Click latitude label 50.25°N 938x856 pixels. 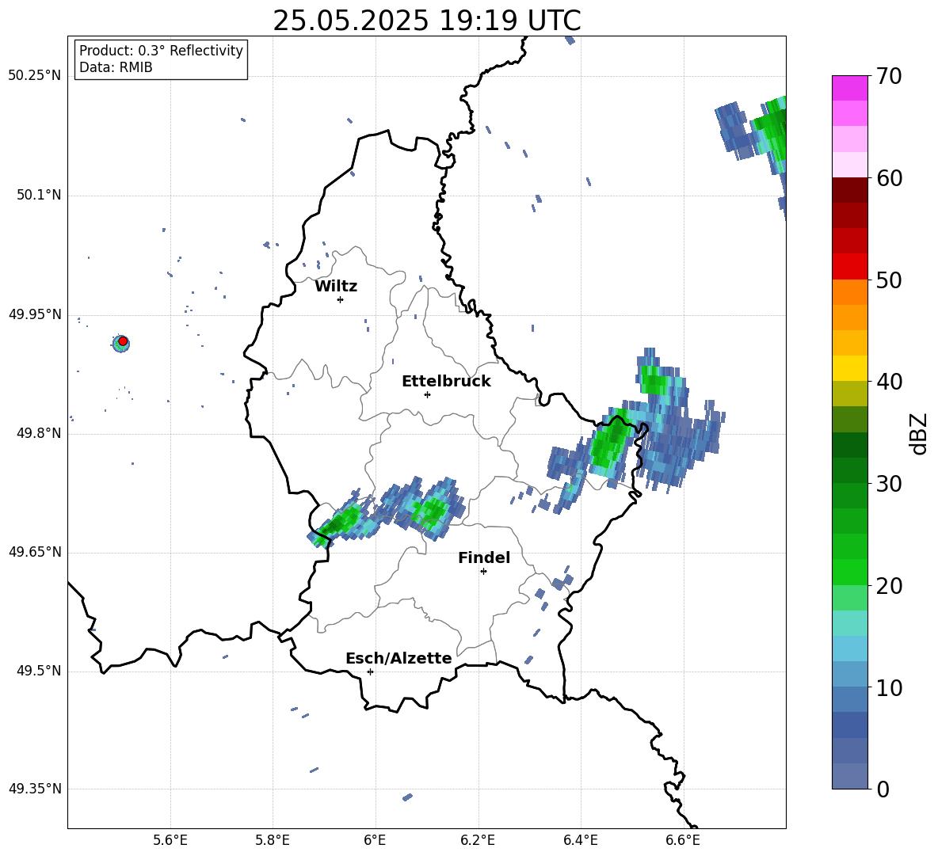click(35, 76)
